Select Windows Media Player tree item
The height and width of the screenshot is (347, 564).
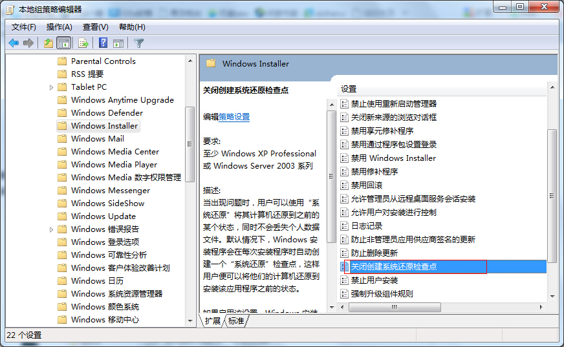114,165
